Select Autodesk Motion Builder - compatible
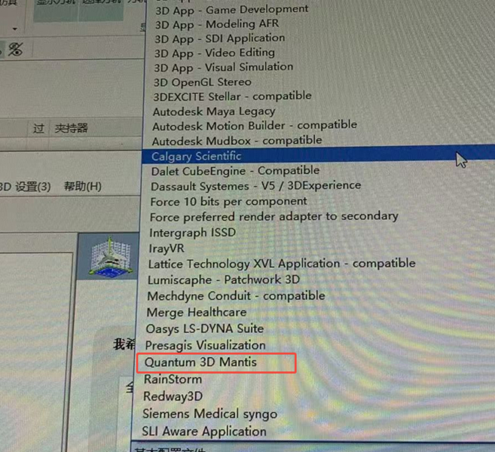This screenshot has height=452, width=495. click(x=255, y=126)
